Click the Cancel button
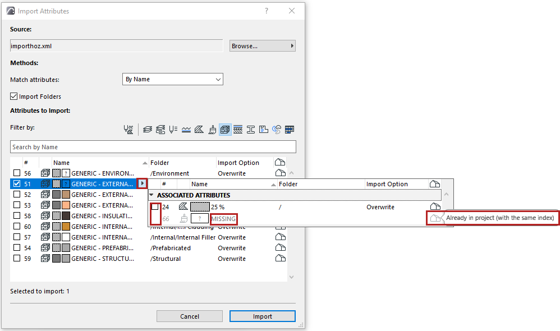This screenshot has height=331, width=560. click(x=190, y=316)
